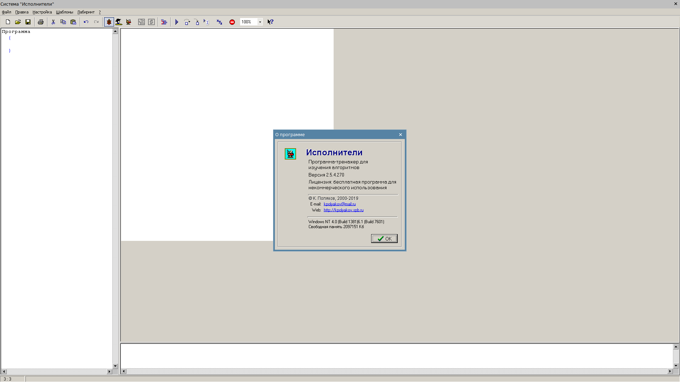Viewport: 680px width, 382px height.
Task: Run to the cursor position
Action: [x=206, y=22]
